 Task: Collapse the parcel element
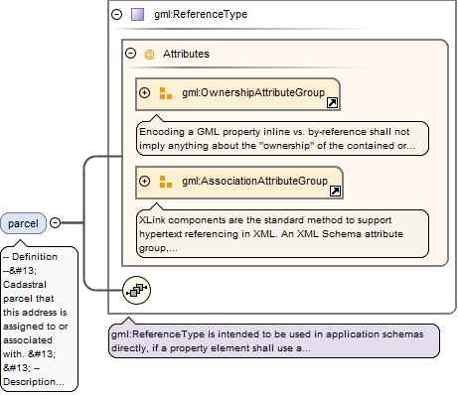click(x=55, y=223)
